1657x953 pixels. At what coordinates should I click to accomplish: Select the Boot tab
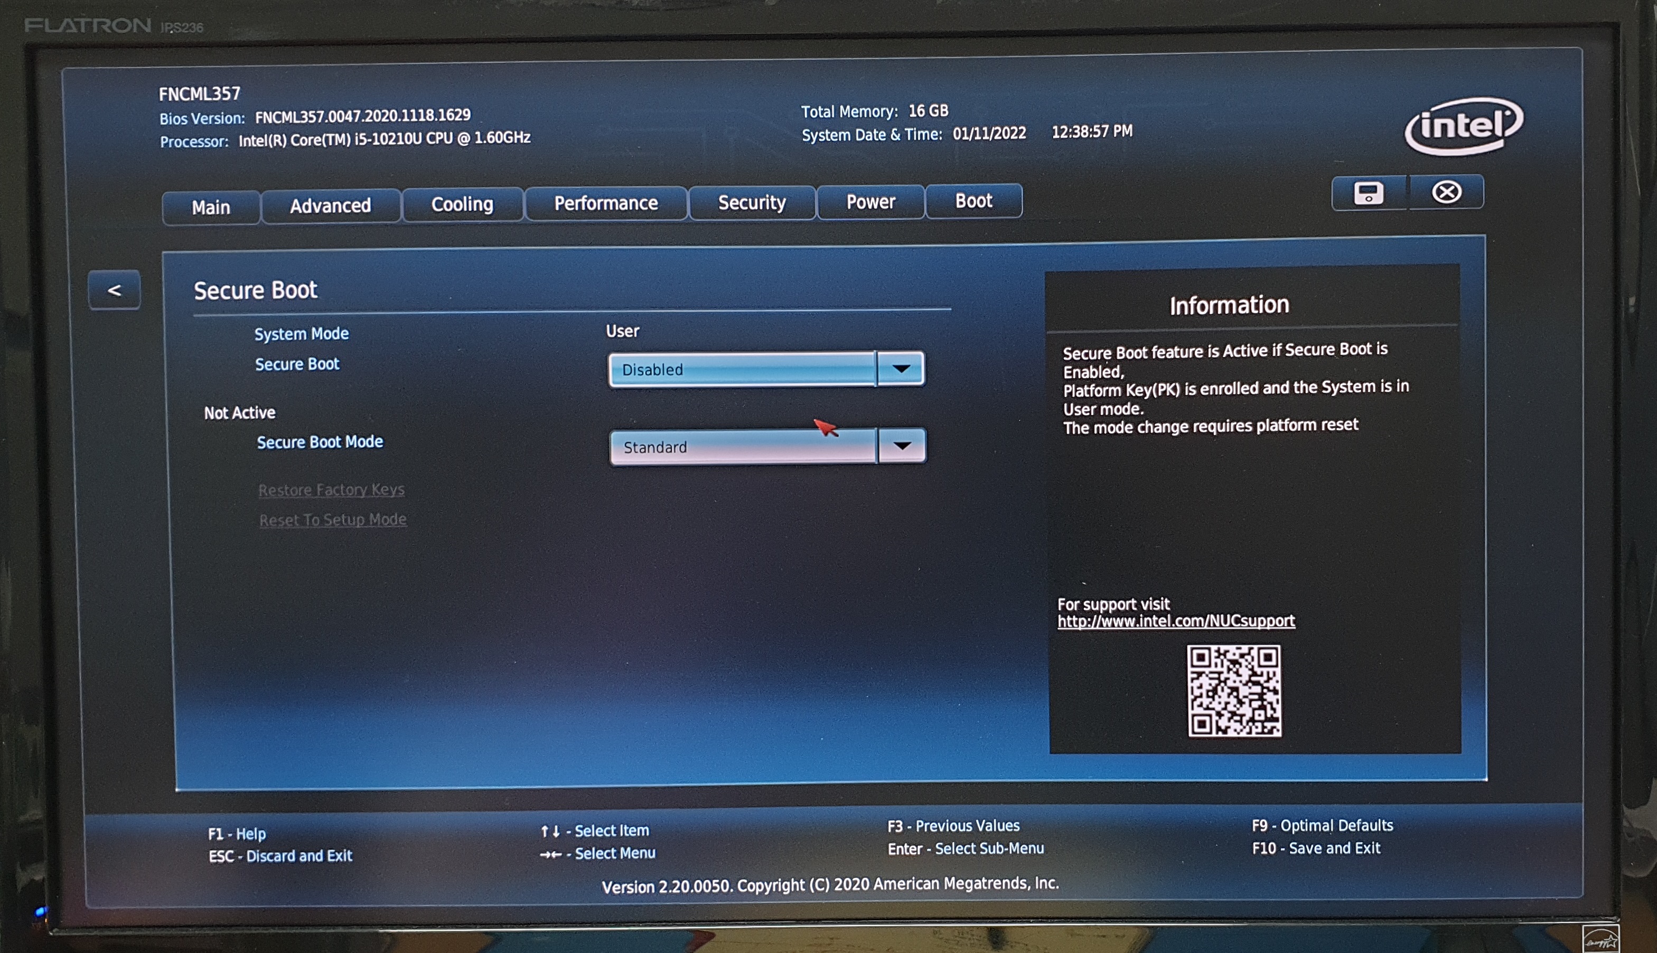pyautogui.click(x=973, y=201)
